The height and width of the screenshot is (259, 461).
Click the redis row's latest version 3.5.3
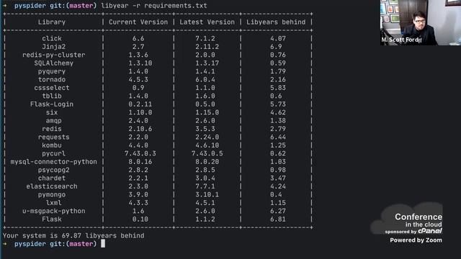[x=205, y=129]
